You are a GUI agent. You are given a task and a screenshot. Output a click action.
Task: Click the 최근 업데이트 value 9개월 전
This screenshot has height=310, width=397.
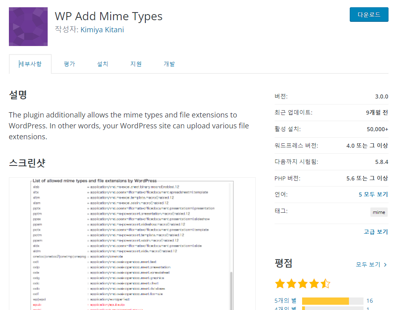pos(377,112)
